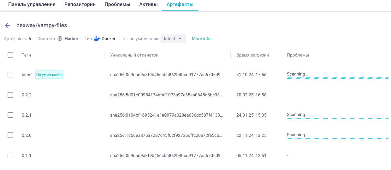Click the Scanning progress bar for tag 0.2.1
391x170 pixels.
tap(337, 119)
